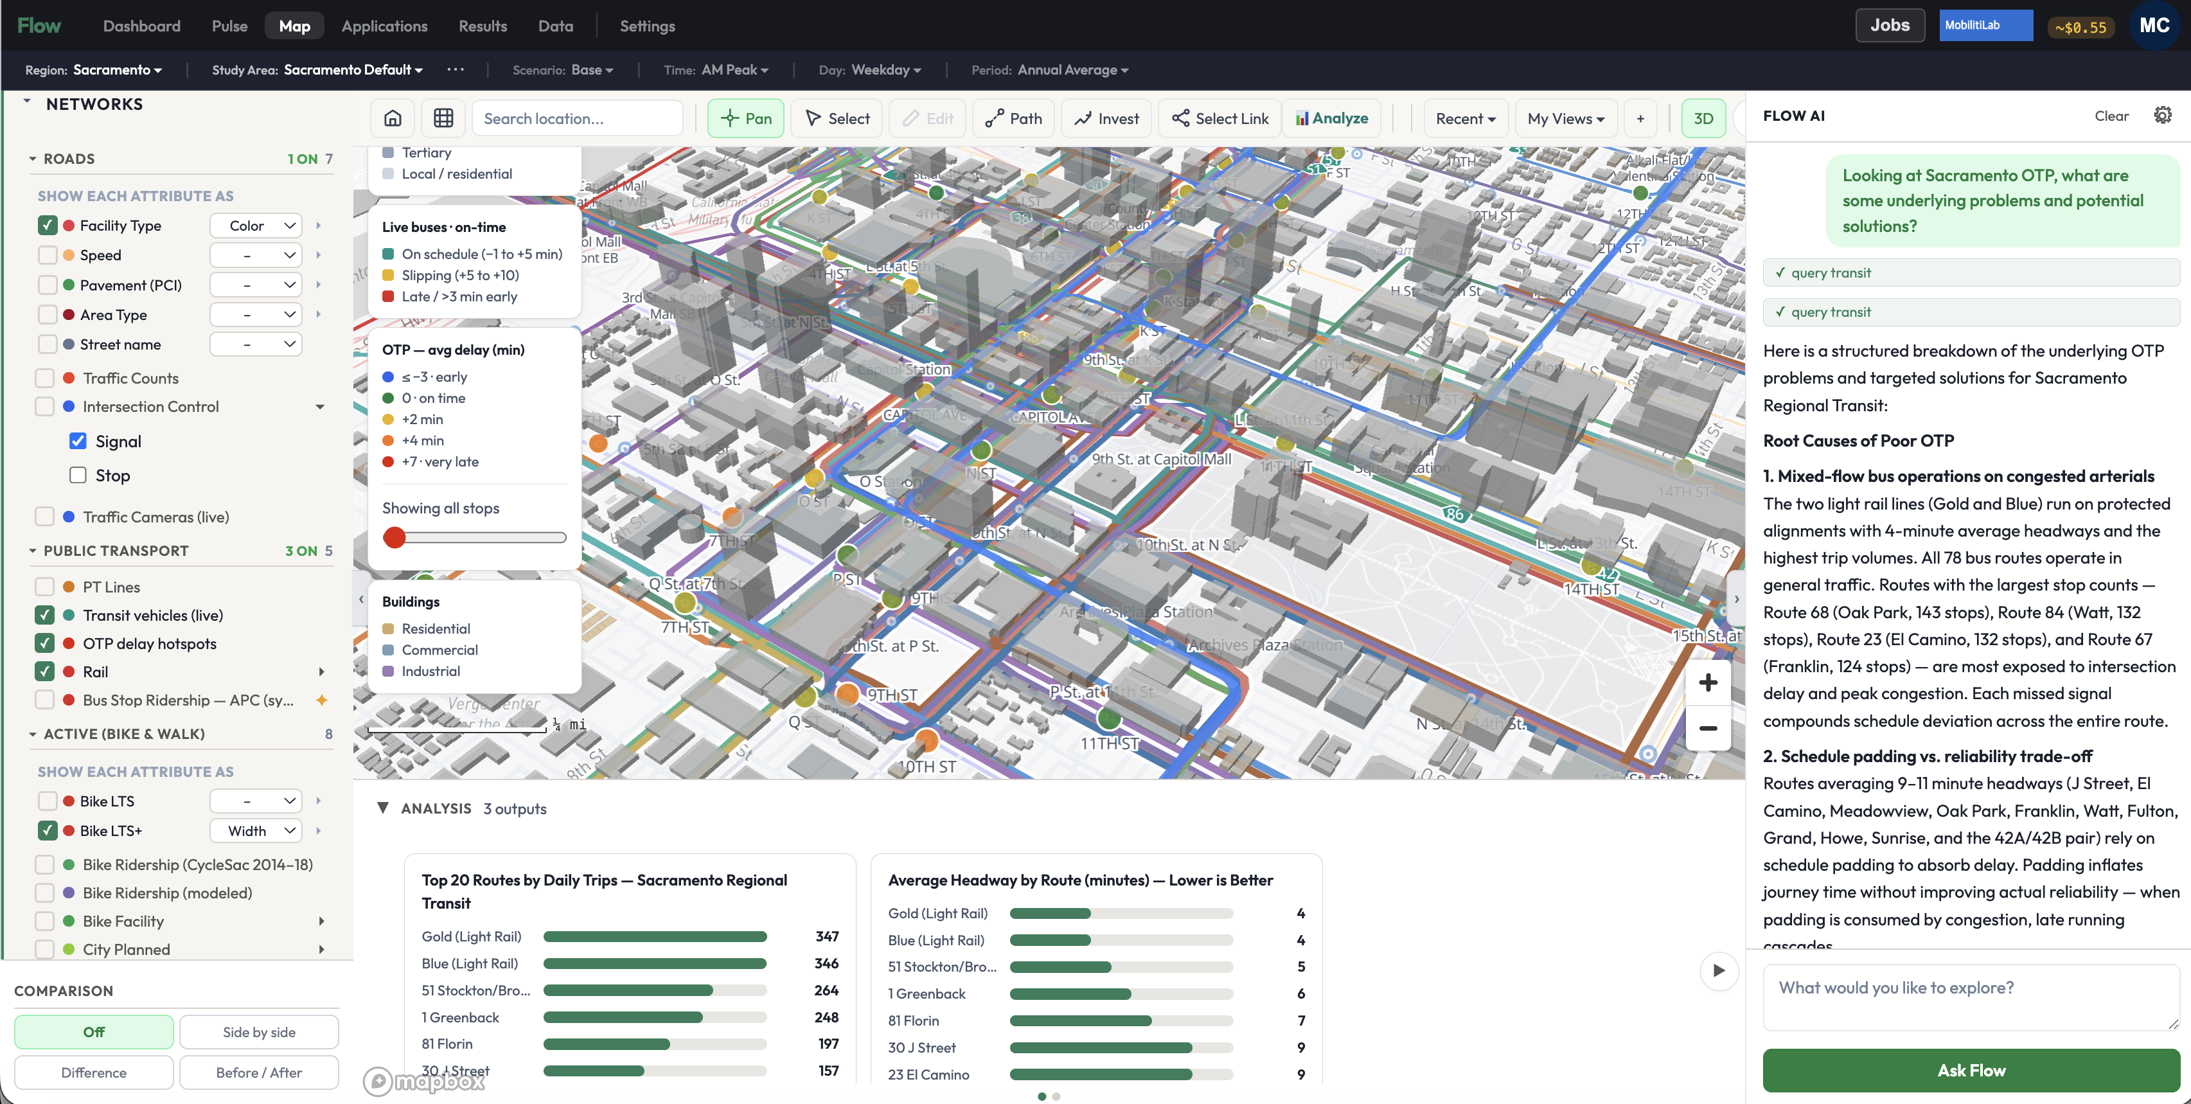
Task: Switch to the Data tab
Action: [x=555, y=26]
